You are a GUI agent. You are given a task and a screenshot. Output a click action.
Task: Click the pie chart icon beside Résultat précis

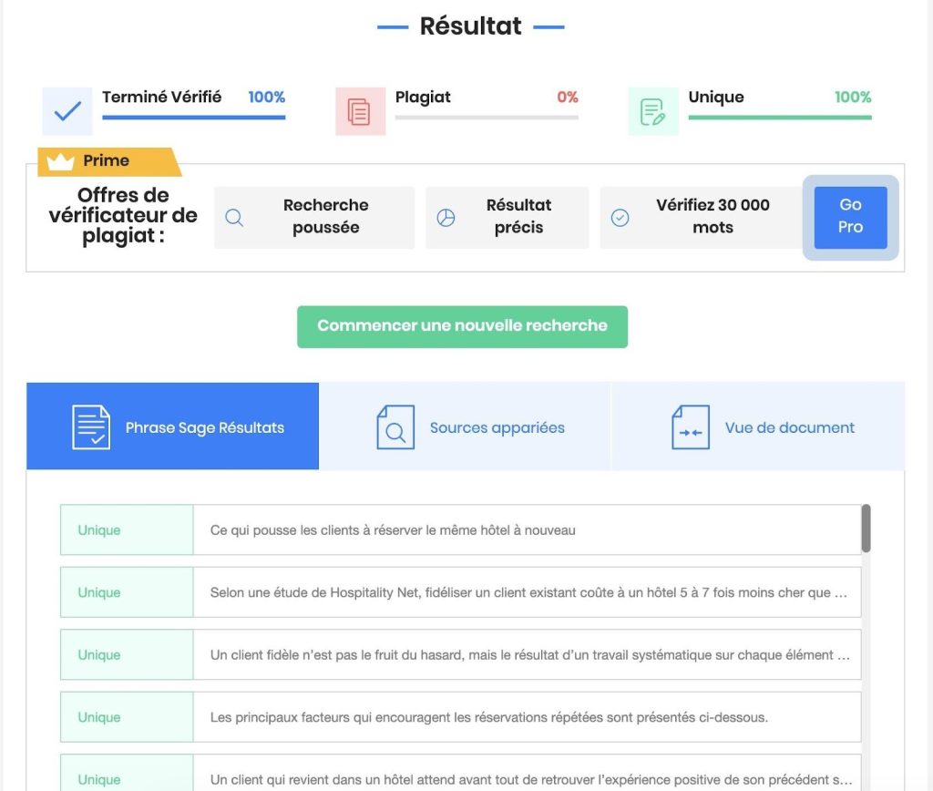[x=446, y=218]
